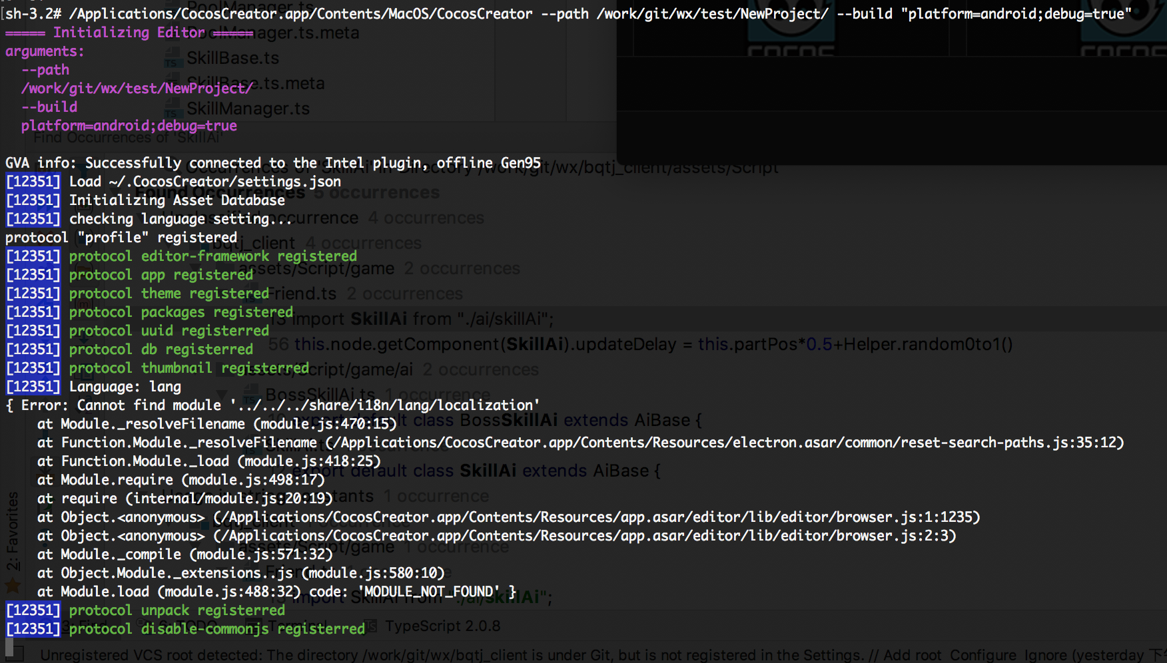Click 'Ignore' link in background IDE VCS notification
This screenshot has height=663, width=1167.
[x=1046, y=655]
